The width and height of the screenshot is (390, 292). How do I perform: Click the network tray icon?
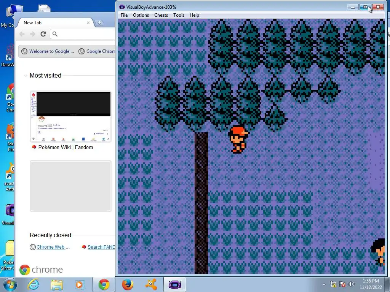(x=333, y=284)
